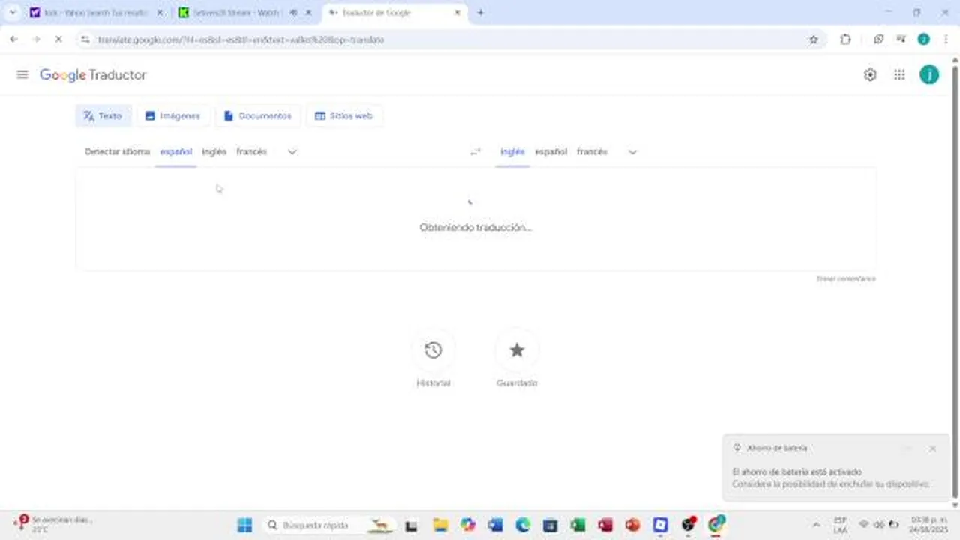The image size is (960, 540).
Task: Open Google Translate settings gear
Action: click(870, 74)
